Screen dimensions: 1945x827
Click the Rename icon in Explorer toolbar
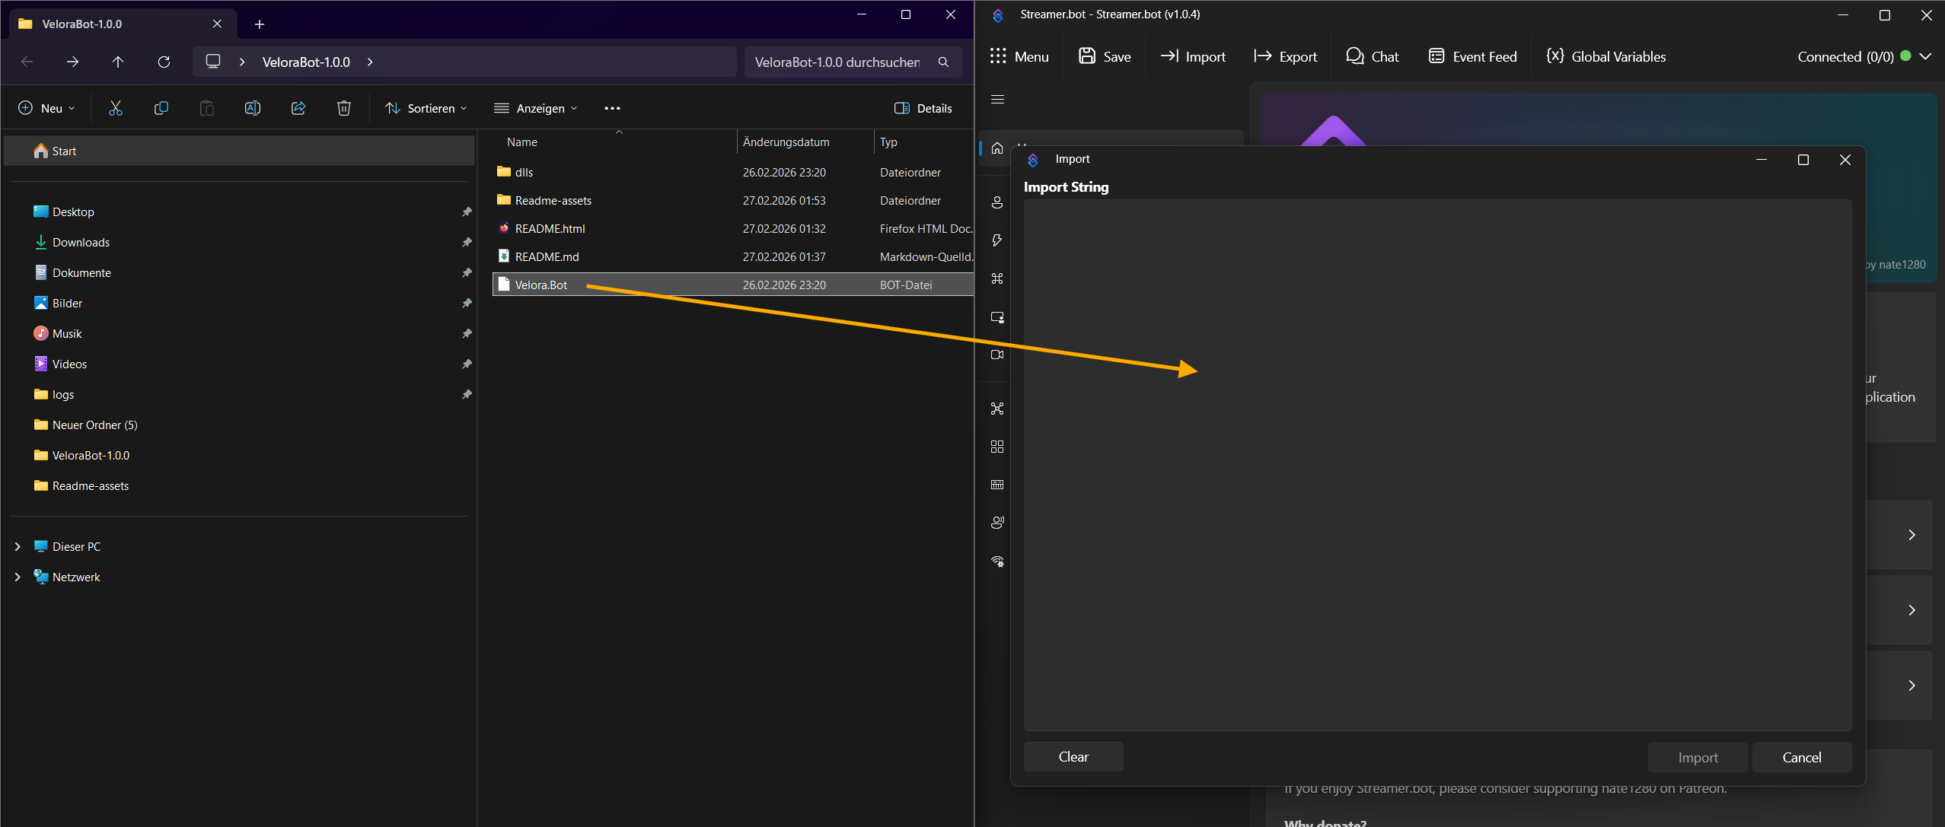click(253, 108)
